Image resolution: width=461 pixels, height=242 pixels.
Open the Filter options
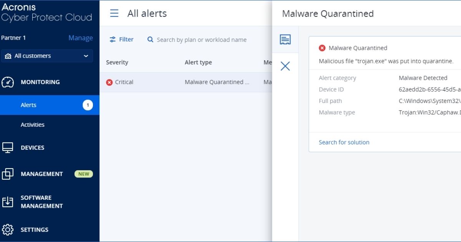[121, 40]
